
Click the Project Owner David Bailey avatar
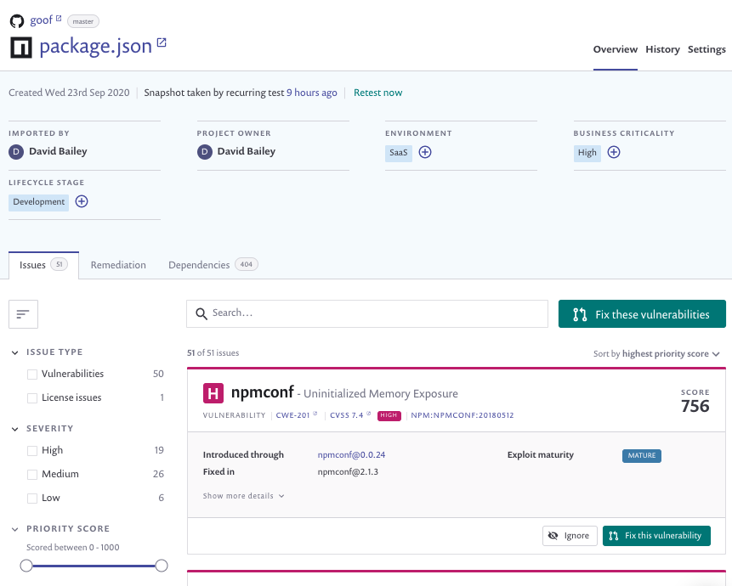coord(205,151)
